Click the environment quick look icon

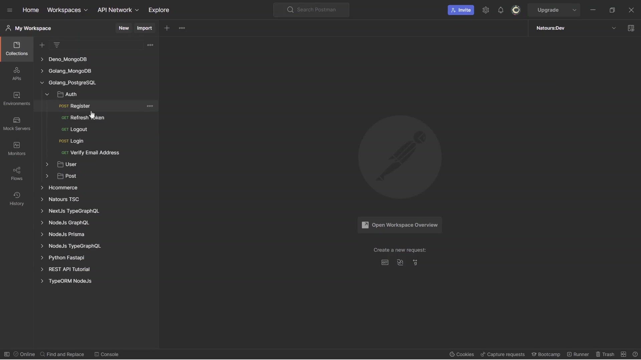[631, 28]
